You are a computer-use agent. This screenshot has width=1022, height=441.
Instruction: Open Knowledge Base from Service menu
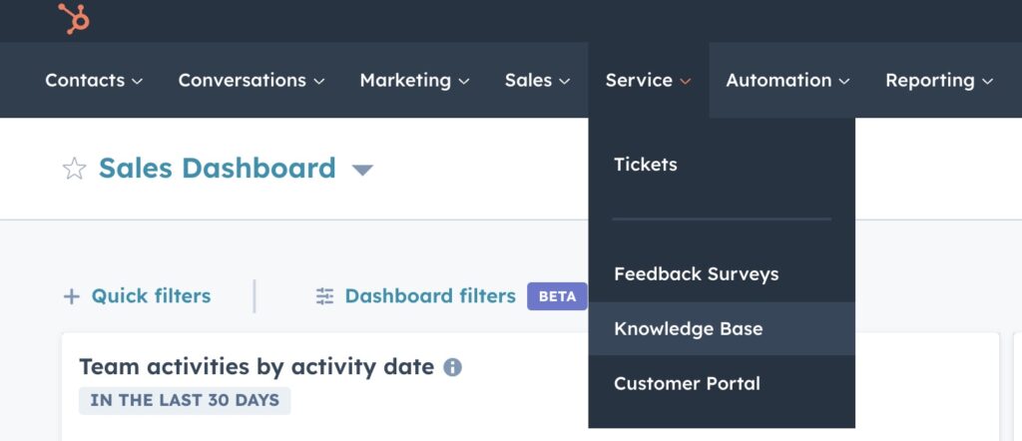pyautogui.click(x=688, y=328)
